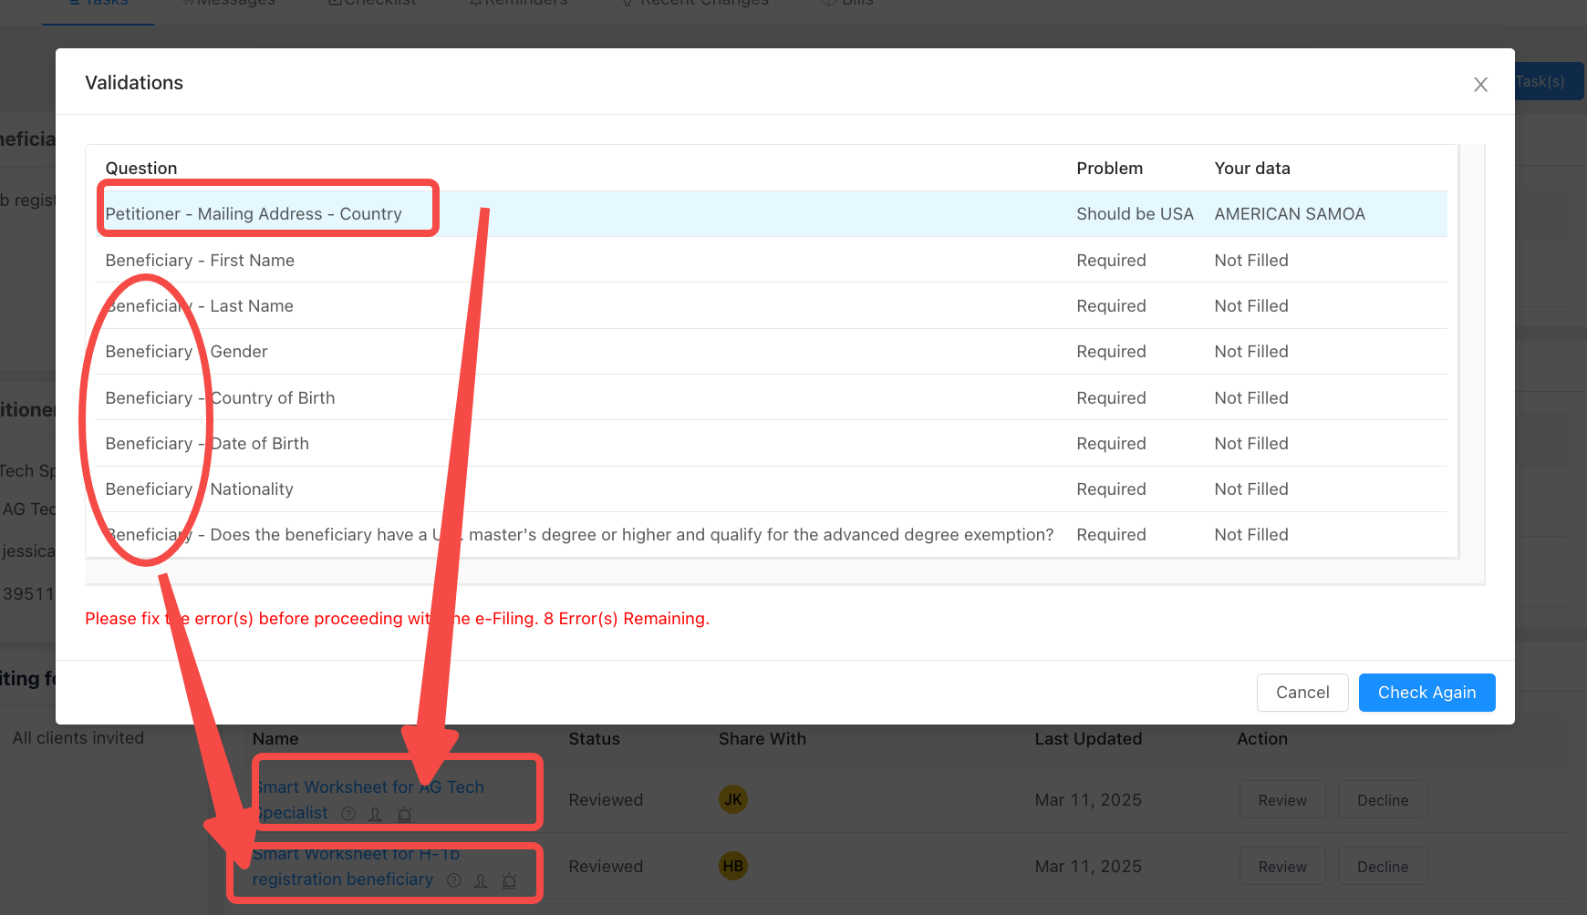Click the JK user avatar

732,799
